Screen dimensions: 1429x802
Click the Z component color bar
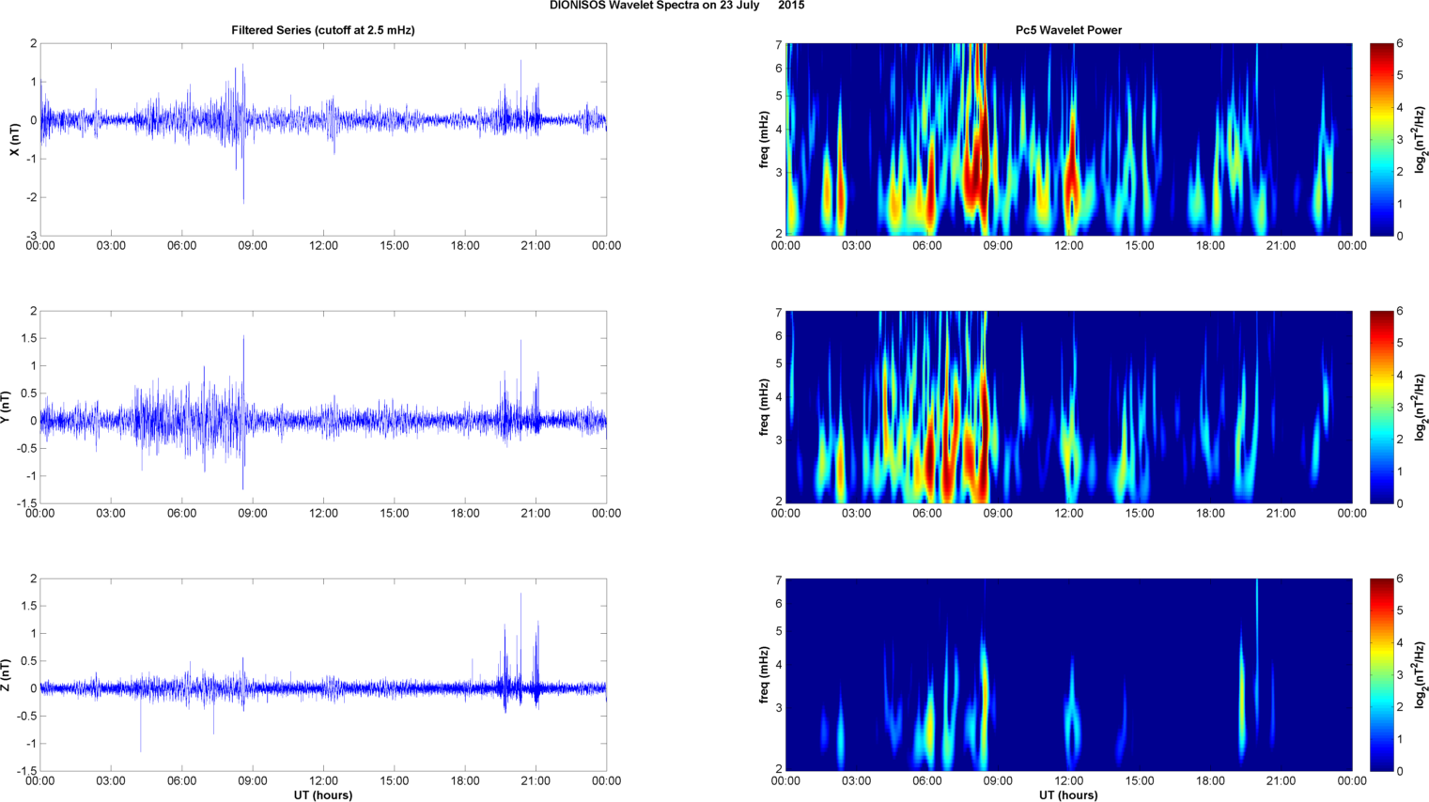coord(1382,674)
